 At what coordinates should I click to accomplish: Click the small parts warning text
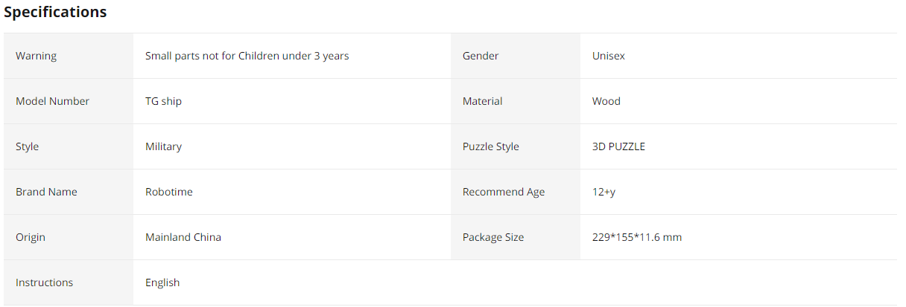click(247, 56)
